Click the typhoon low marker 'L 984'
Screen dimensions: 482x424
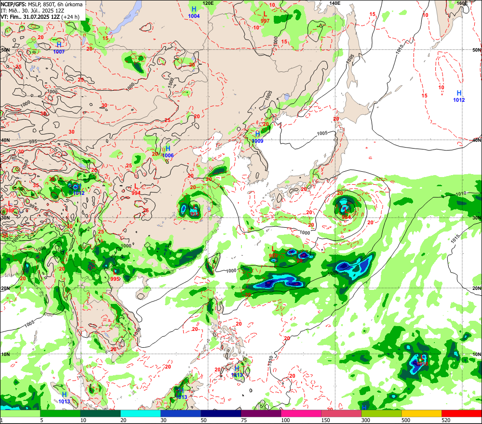pyautogui.click(x=346, y=213)
